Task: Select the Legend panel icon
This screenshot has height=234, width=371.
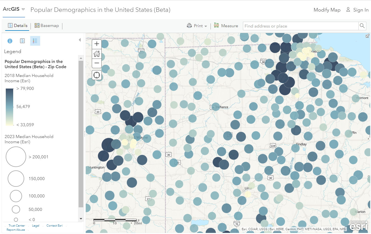Action: (x=35, y=41)
